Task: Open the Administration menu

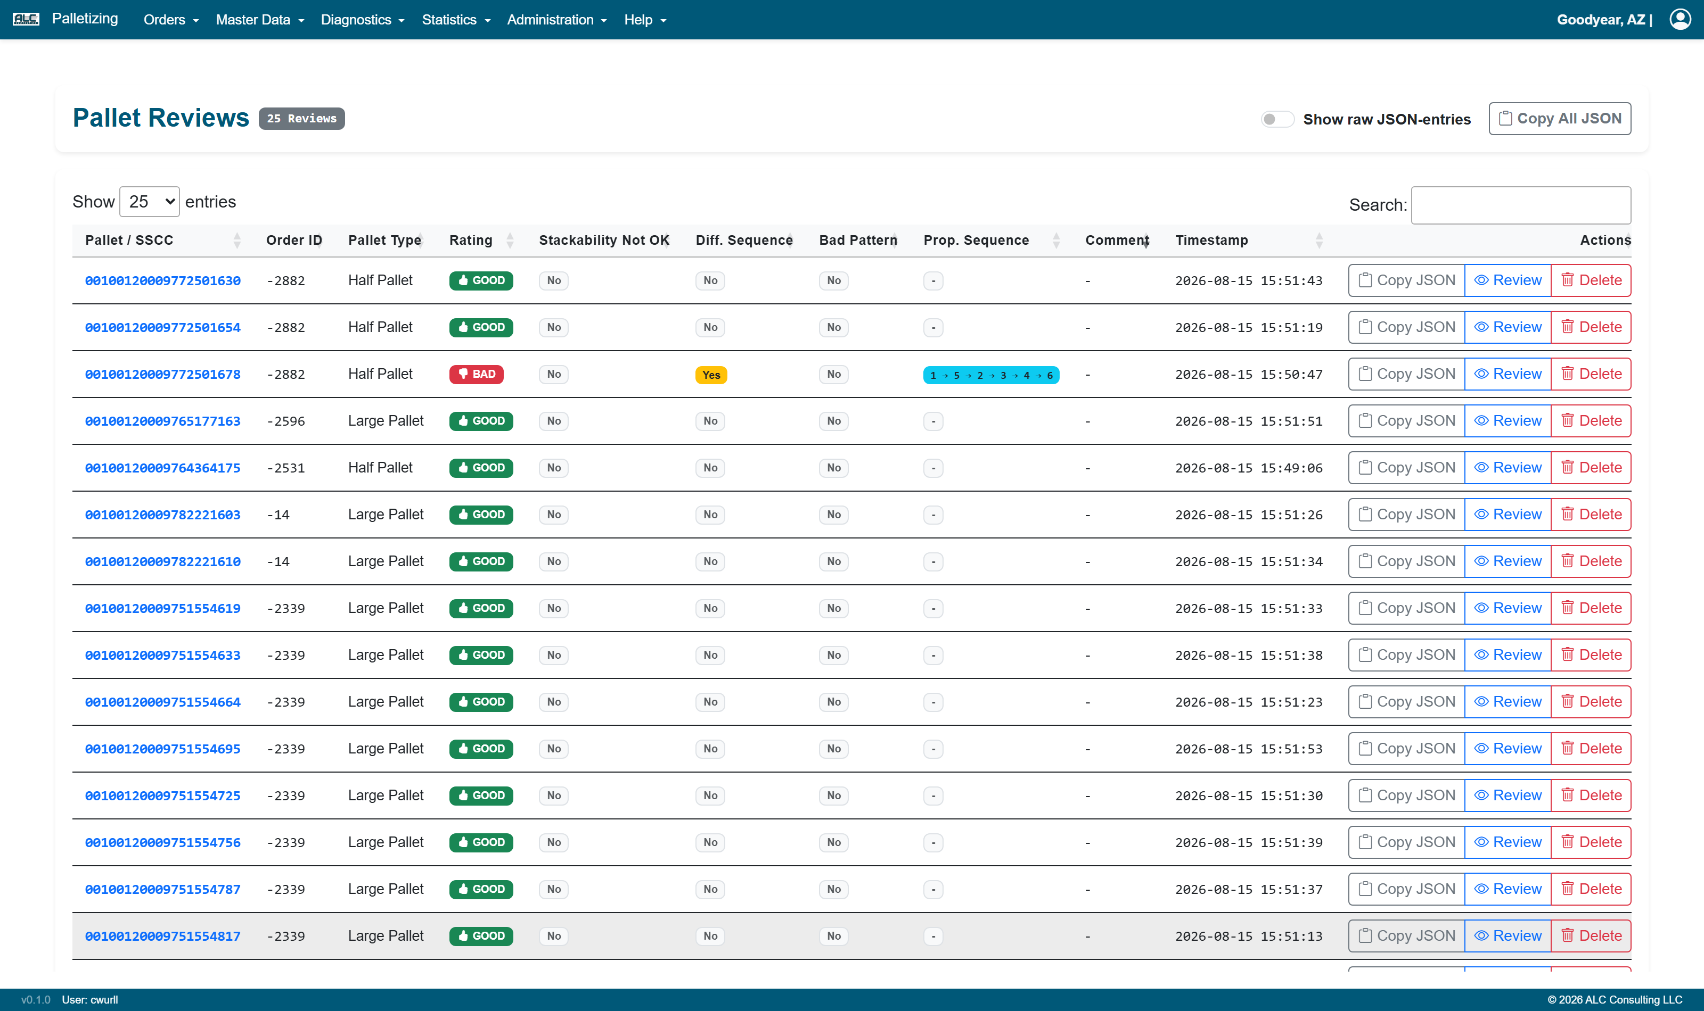Action: click(x=557, y=20)
